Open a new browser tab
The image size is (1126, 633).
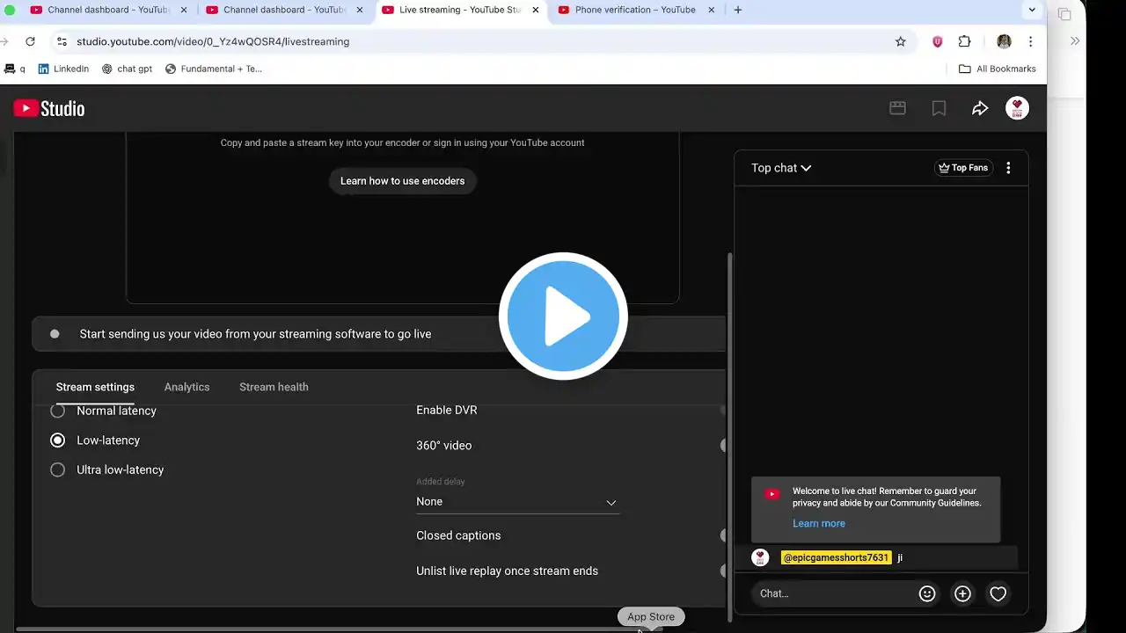click(x=738, y=10)
